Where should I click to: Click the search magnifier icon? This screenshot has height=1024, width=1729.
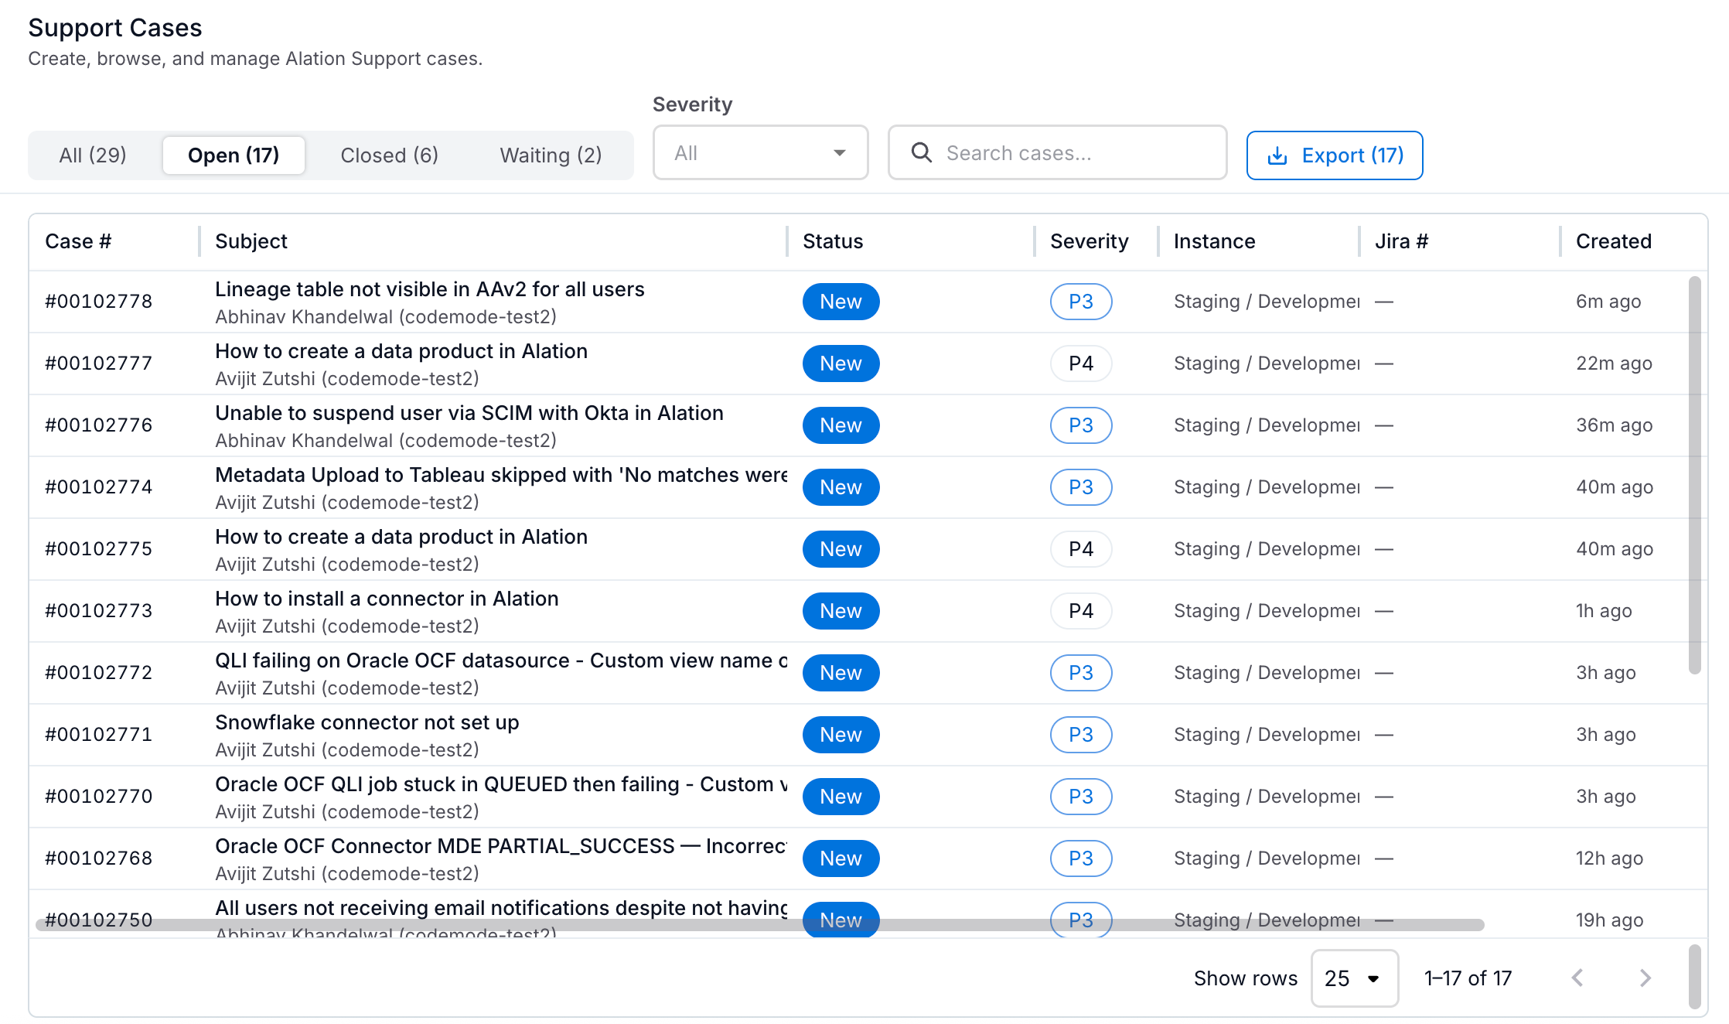921,152
